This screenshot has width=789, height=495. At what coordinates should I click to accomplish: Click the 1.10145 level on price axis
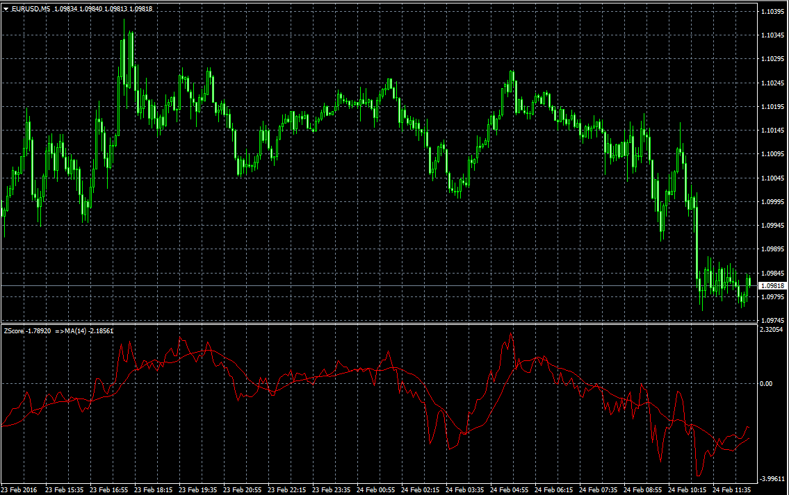pyautogui.click(x=772, y=131)
